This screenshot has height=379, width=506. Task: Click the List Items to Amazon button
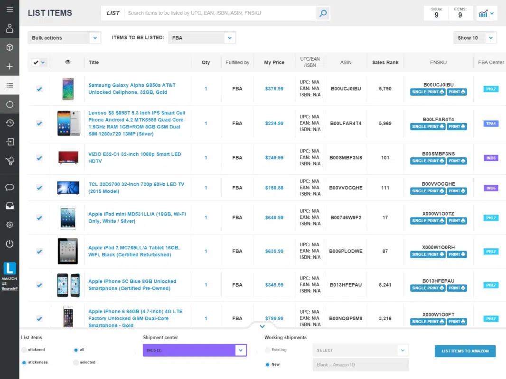click(x=465, y=351)
